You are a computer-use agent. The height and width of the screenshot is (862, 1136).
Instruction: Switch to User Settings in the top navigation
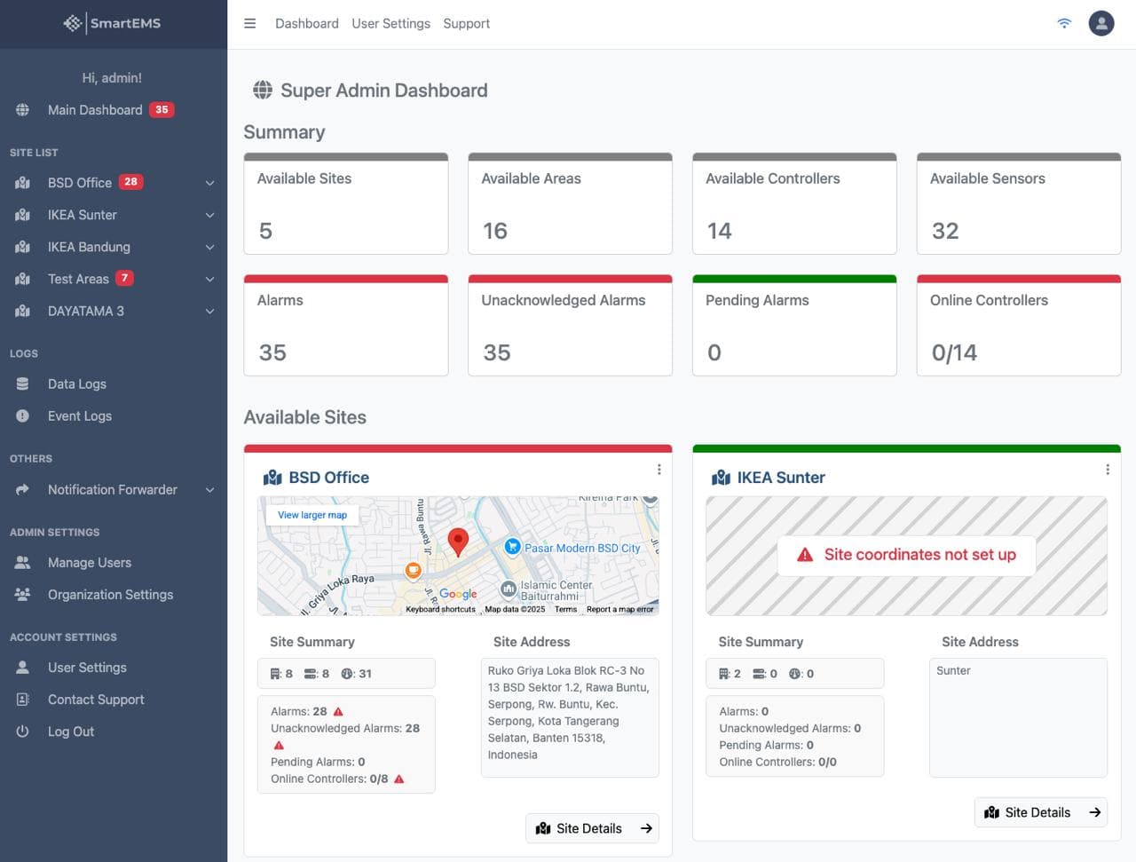390,23
